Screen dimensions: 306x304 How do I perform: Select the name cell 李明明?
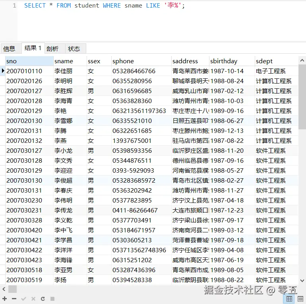70,81
